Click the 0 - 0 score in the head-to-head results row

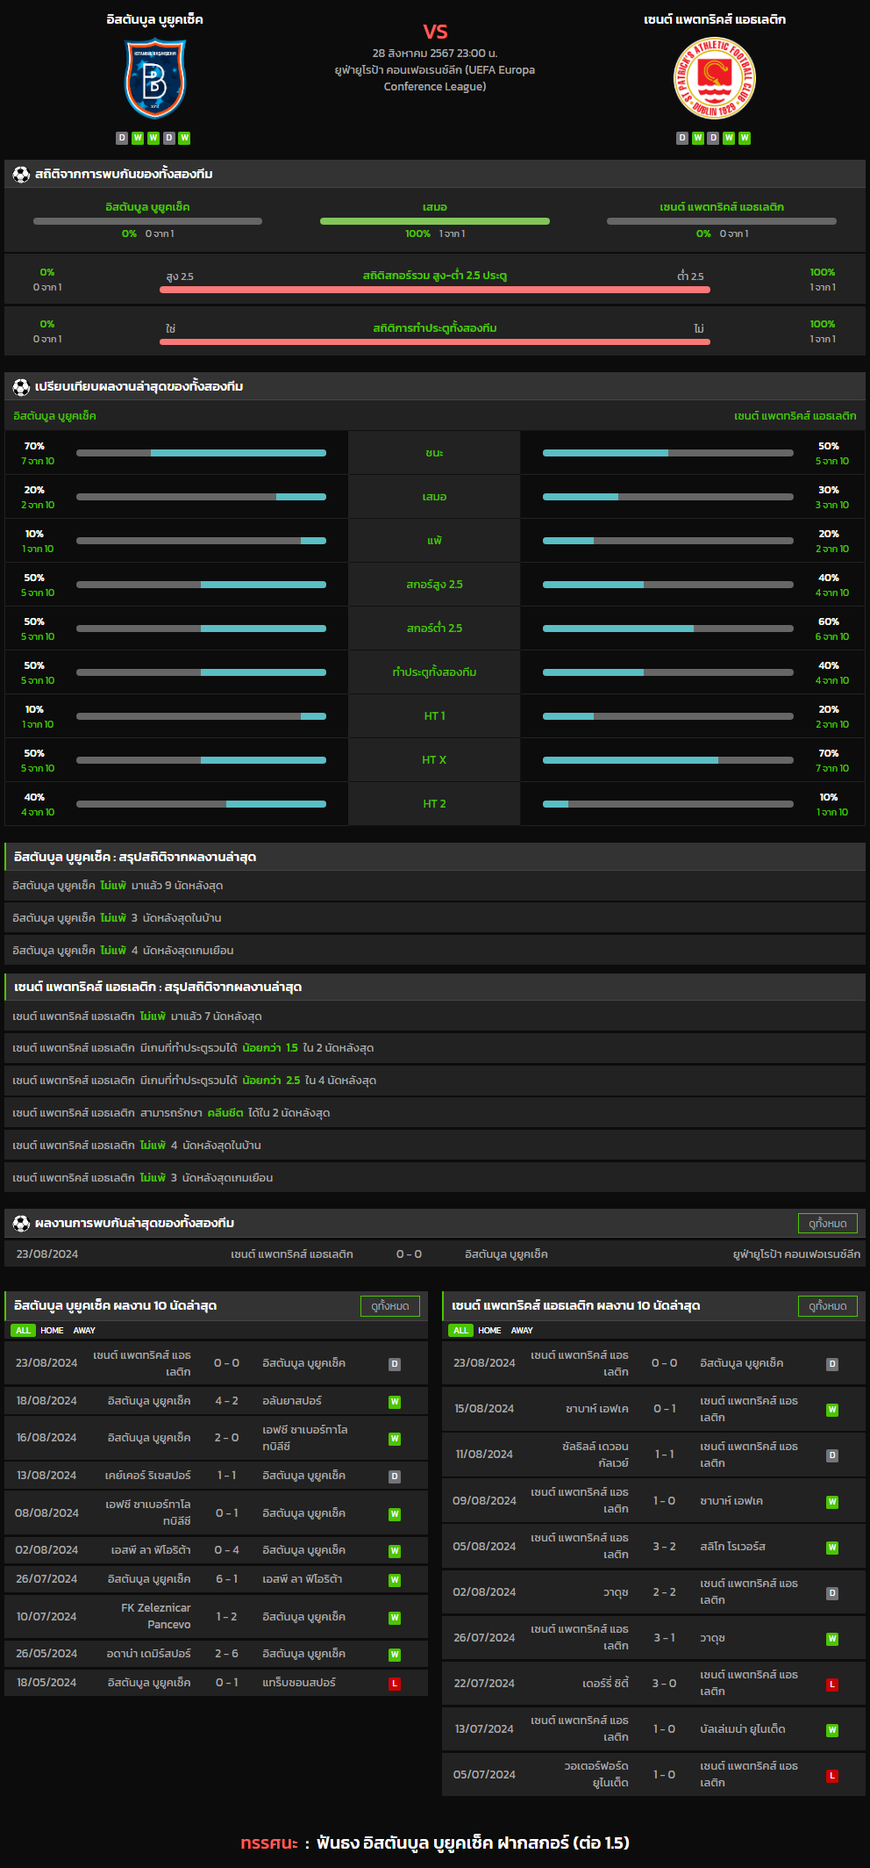click(409, 1254)
